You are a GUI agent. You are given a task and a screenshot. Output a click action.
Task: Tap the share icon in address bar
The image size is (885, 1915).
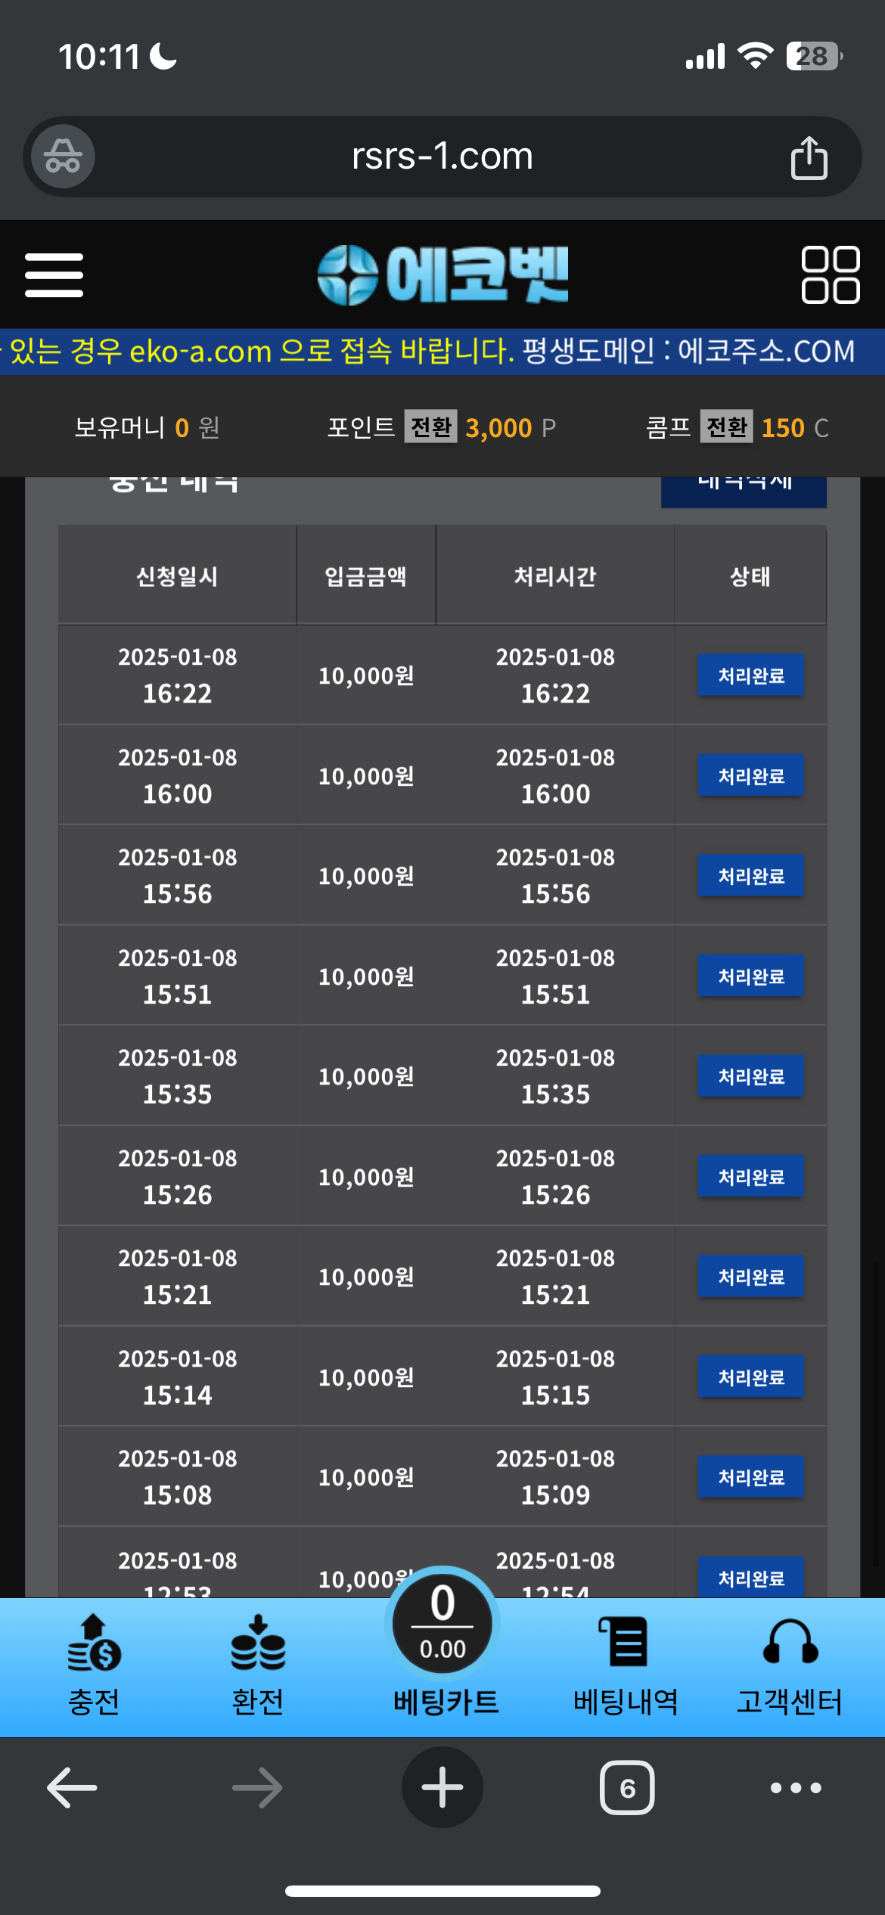point(809,157)
